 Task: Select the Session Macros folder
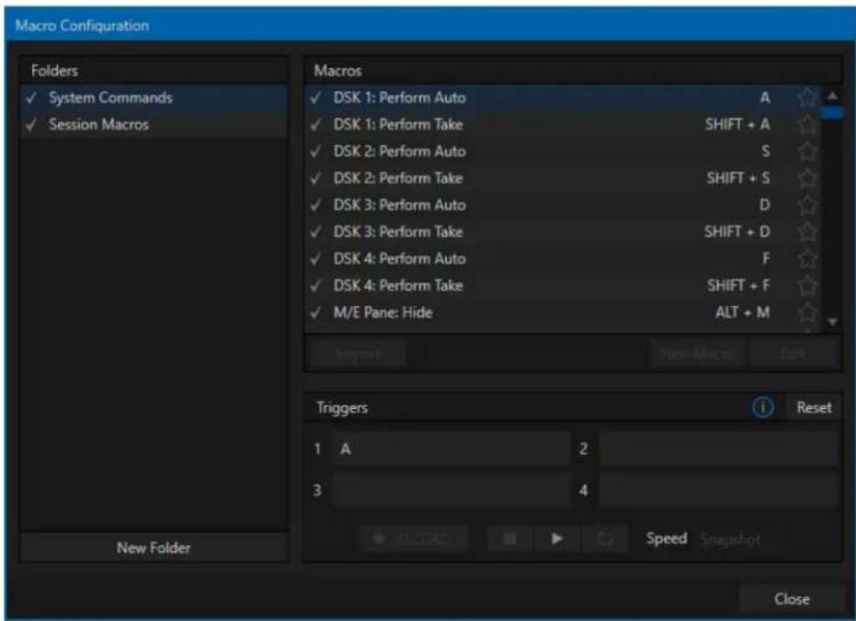pyautogui.click(x=154, y=124)
